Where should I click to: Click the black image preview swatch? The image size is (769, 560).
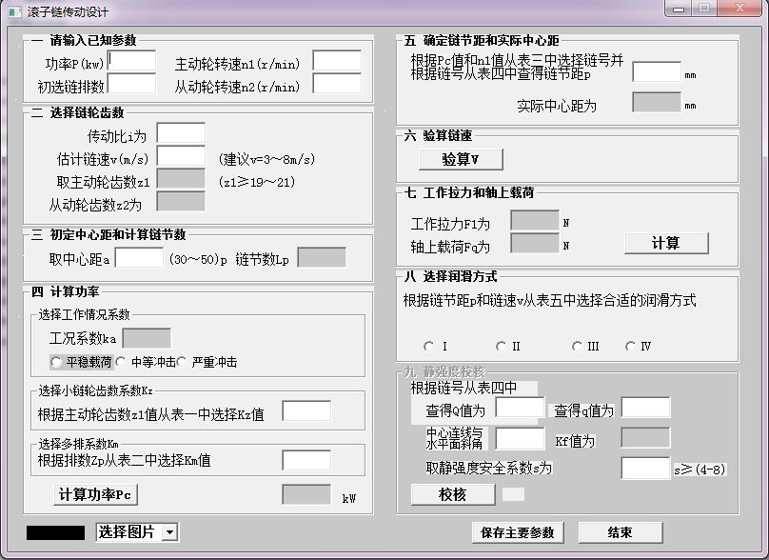[55, 533]
